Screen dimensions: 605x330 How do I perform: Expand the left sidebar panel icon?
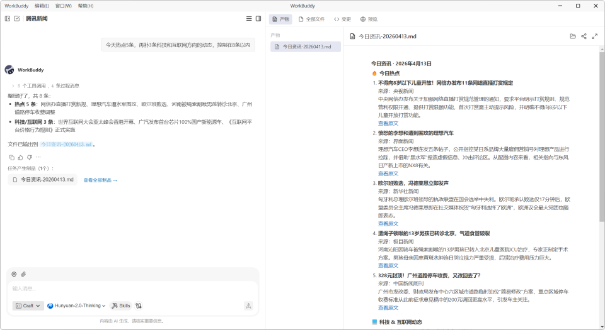(8, 18)
